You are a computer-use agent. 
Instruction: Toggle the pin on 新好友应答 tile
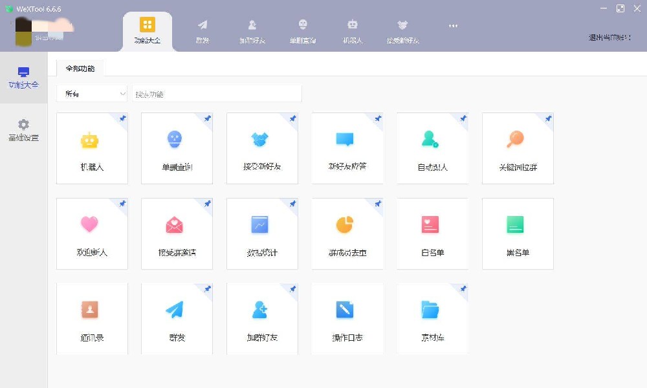tap(378, 119)
